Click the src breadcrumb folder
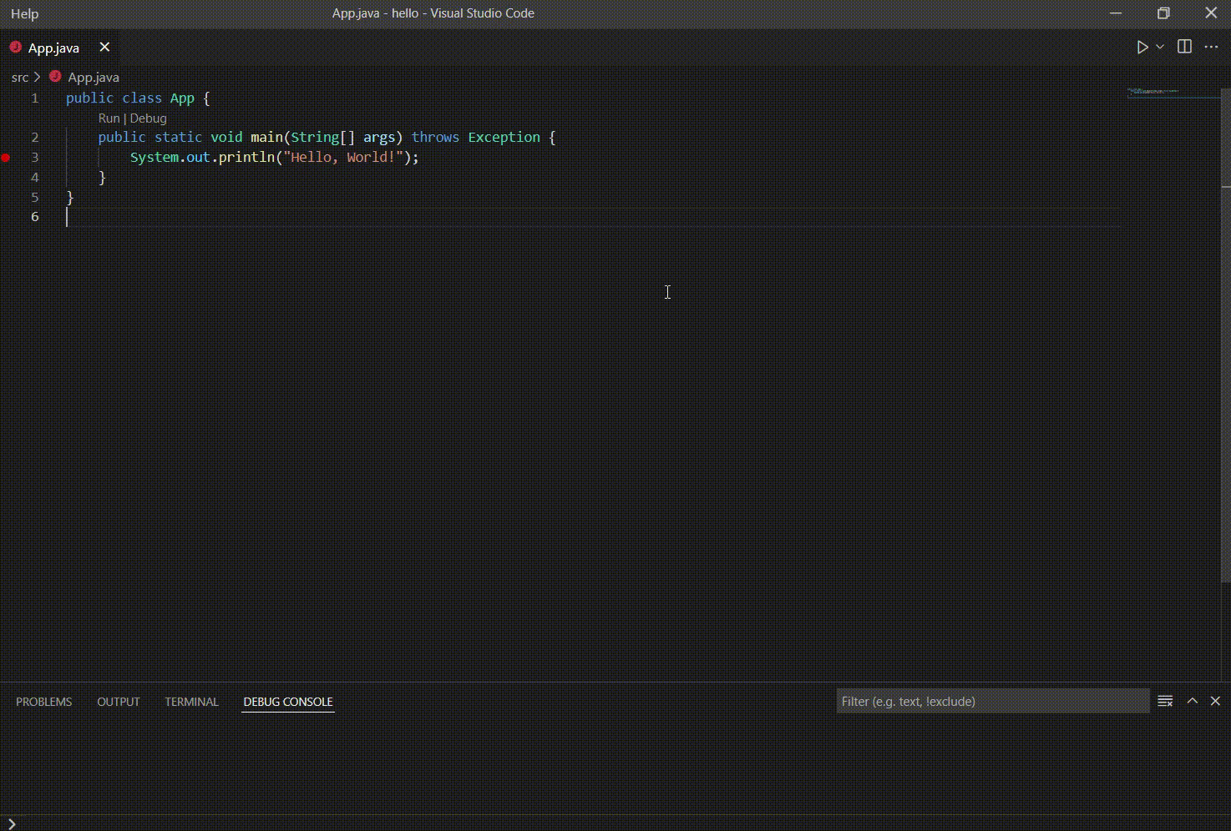This screenshot has width=1231, height=831. 20,77
